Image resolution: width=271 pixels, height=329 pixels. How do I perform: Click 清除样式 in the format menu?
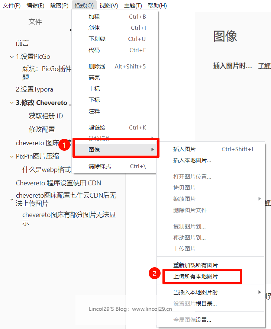[x=100, y=166]
